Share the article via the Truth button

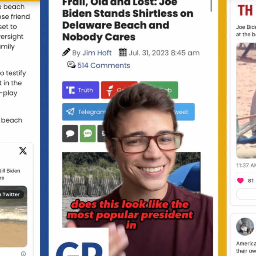pos(81,90)
